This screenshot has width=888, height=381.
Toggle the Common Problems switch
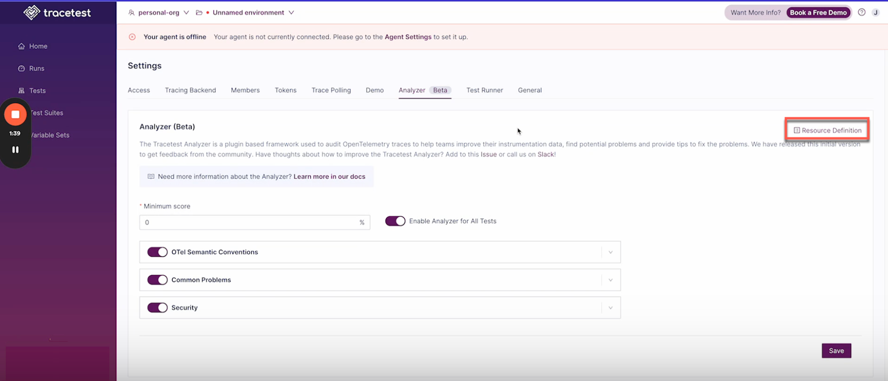pos(157,280)
